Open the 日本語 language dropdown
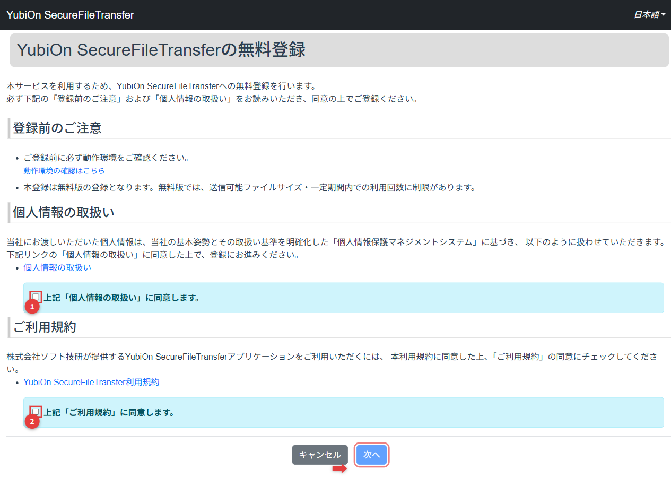Viewport: 671px width, 486px height. click(x=649, y=15)
